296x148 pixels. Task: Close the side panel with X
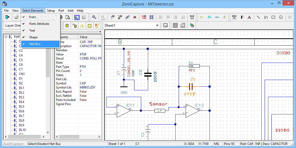(100, 32)
